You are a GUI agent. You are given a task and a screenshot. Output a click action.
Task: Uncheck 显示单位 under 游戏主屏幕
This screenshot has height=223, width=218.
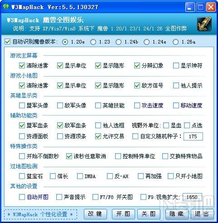coord(60,66)
